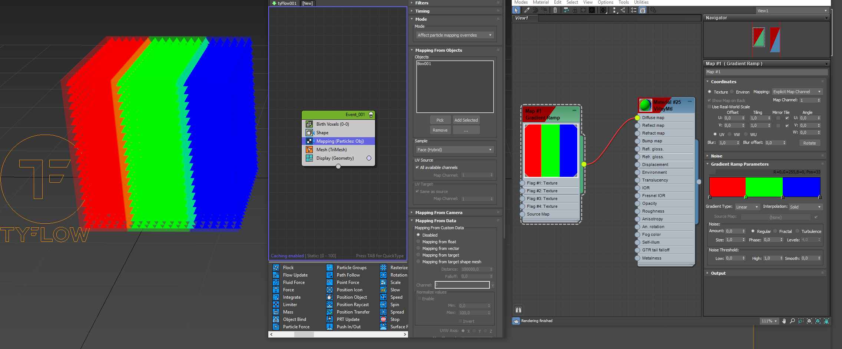This screenshot has height=349, width=842.
Task: Select Mapping from float radio button
Action: [x=418, y=242]
